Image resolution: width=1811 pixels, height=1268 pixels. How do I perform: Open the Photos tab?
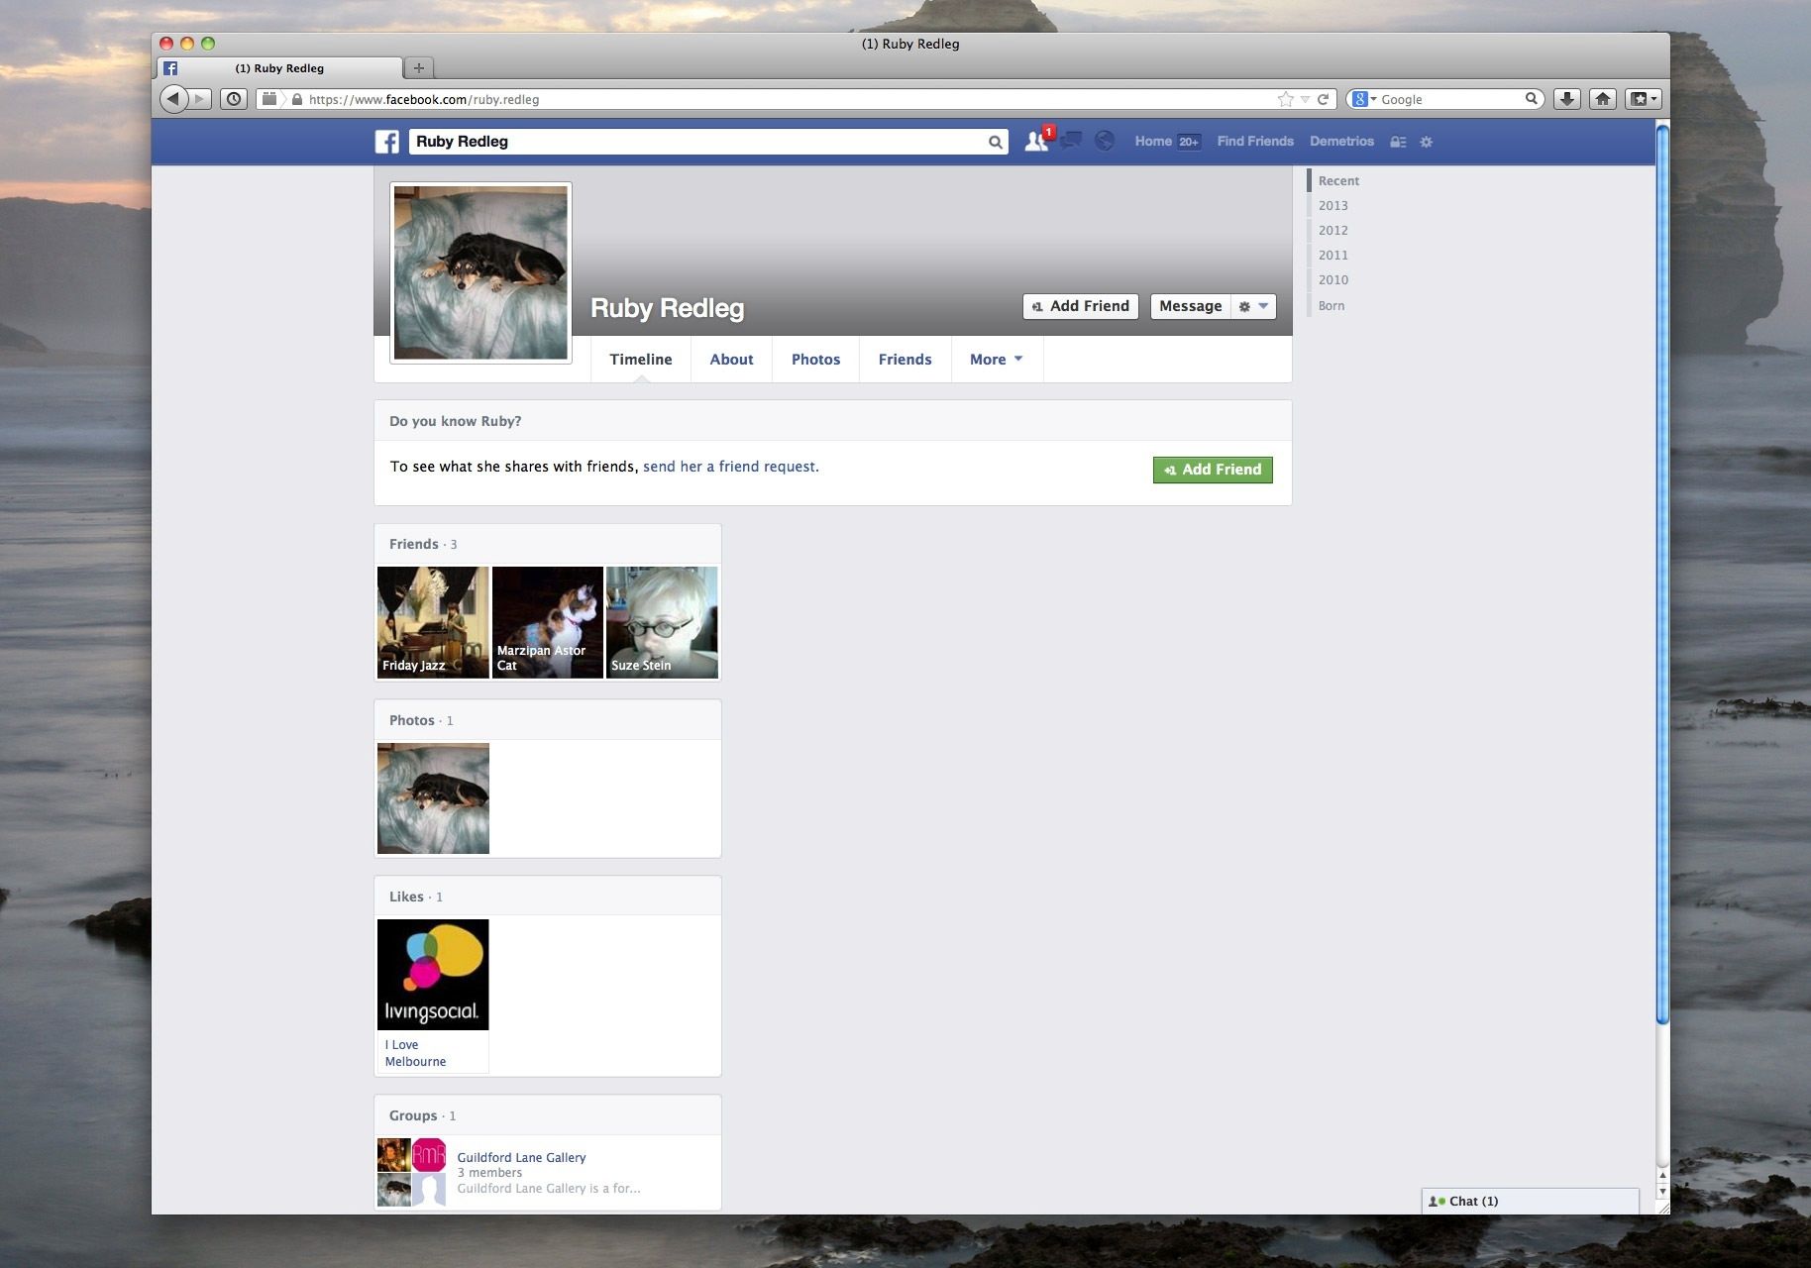point(815,359)
